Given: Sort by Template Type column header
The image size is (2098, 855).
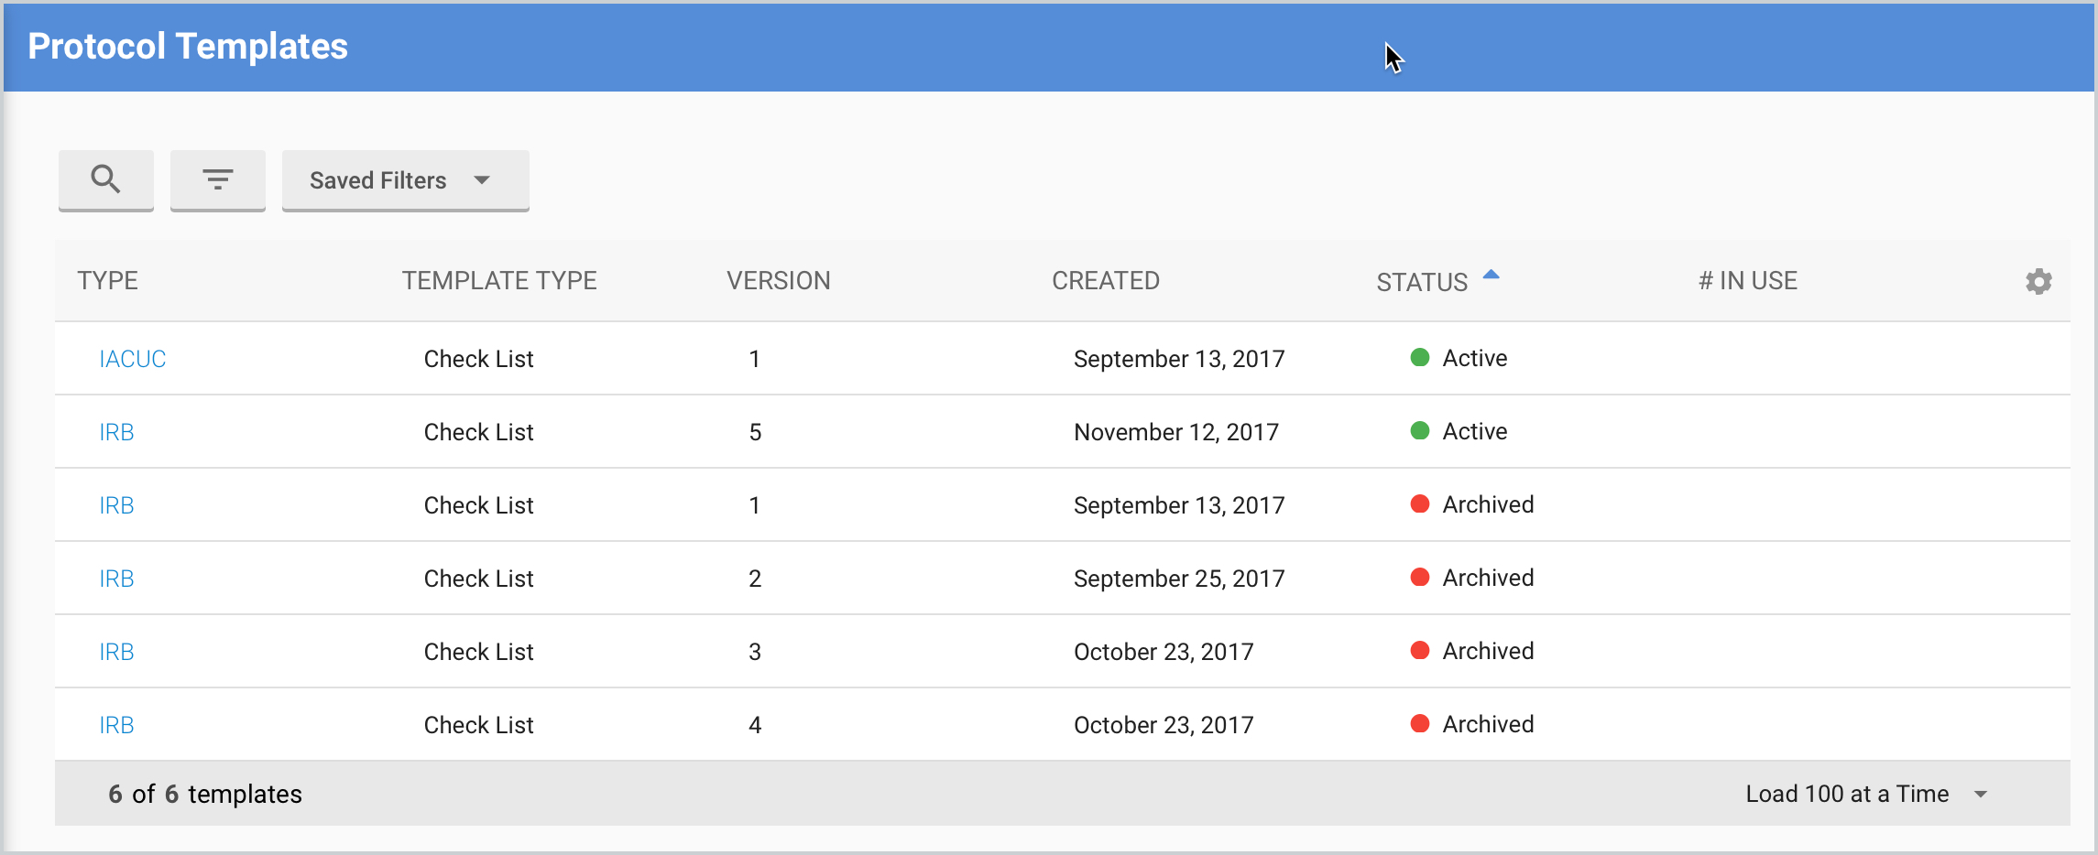Looking at the screenshot, I should click(x=499, y=281).
